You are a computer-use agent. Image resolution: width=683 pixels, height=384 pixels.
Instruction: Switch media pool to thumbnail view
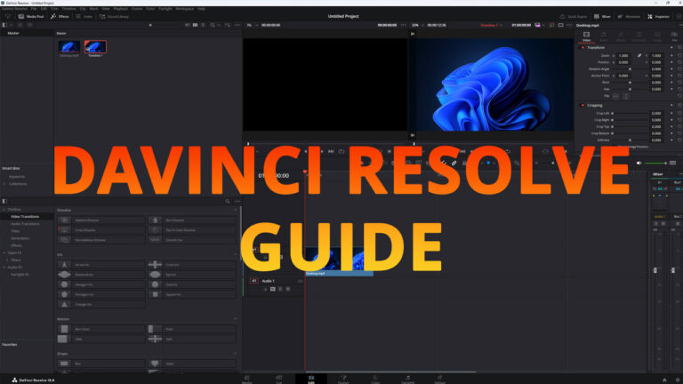point(195,25)
